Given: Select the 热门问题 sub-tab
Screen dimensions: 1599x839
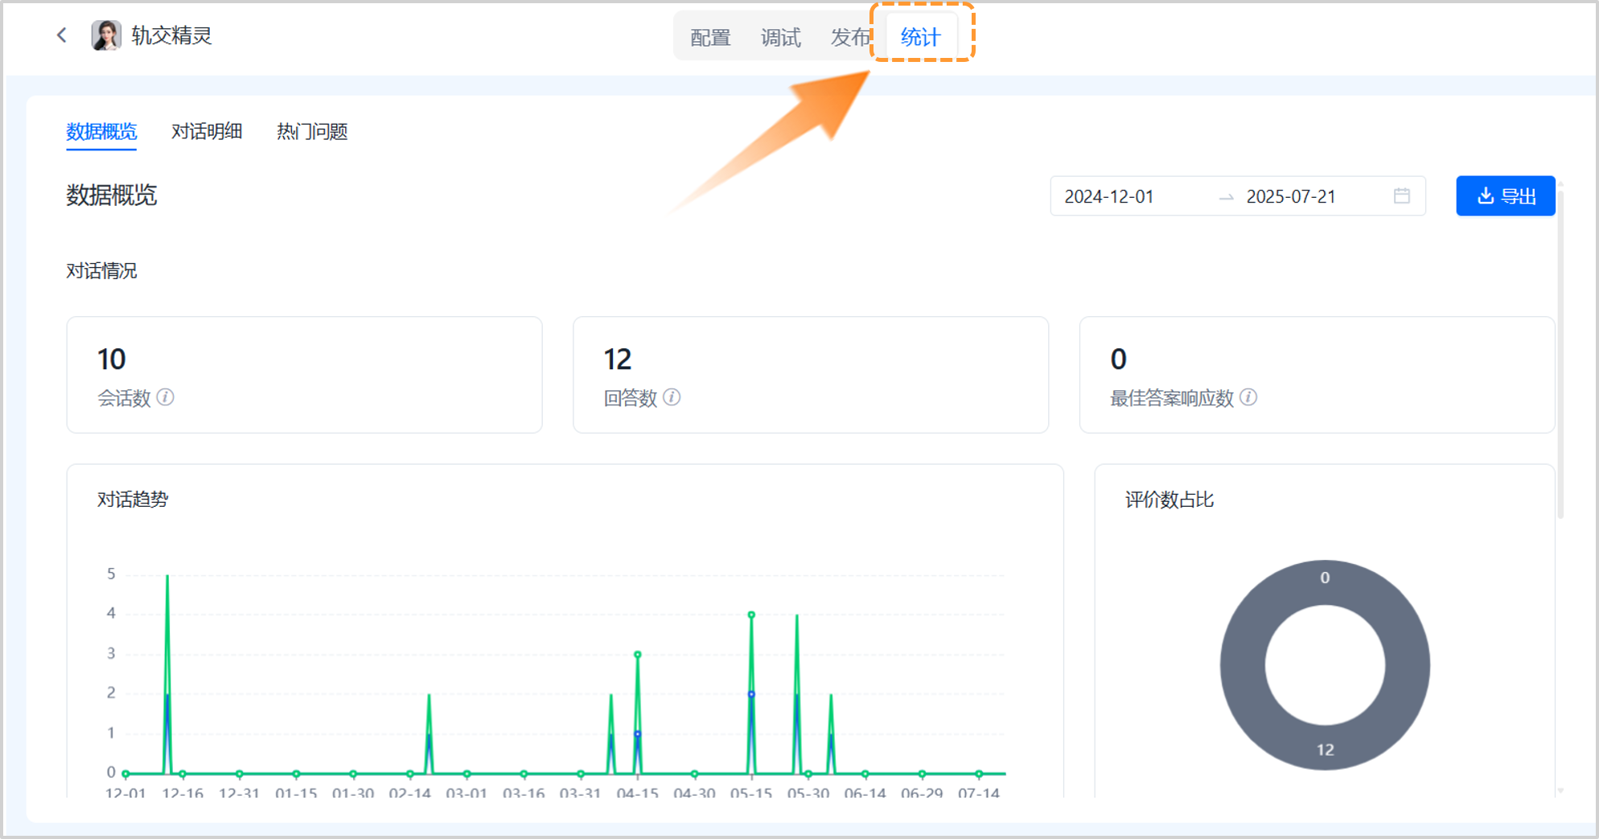Looking at the screenshot, I should click(x=310, y=131).
